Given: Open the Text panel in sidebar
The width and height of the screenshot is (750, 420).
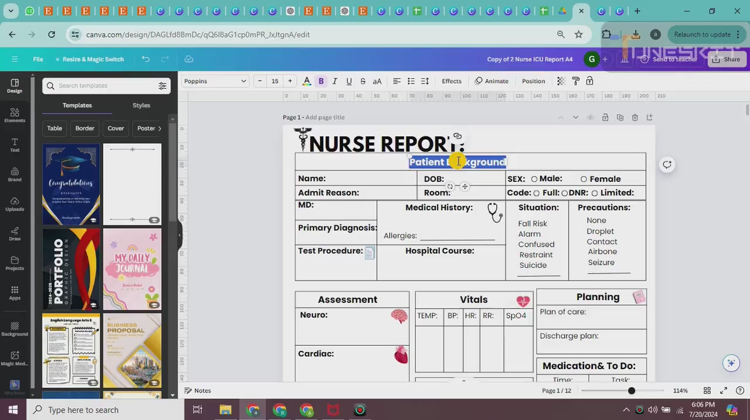Looking at the screenshot, I should click(15, 145).
